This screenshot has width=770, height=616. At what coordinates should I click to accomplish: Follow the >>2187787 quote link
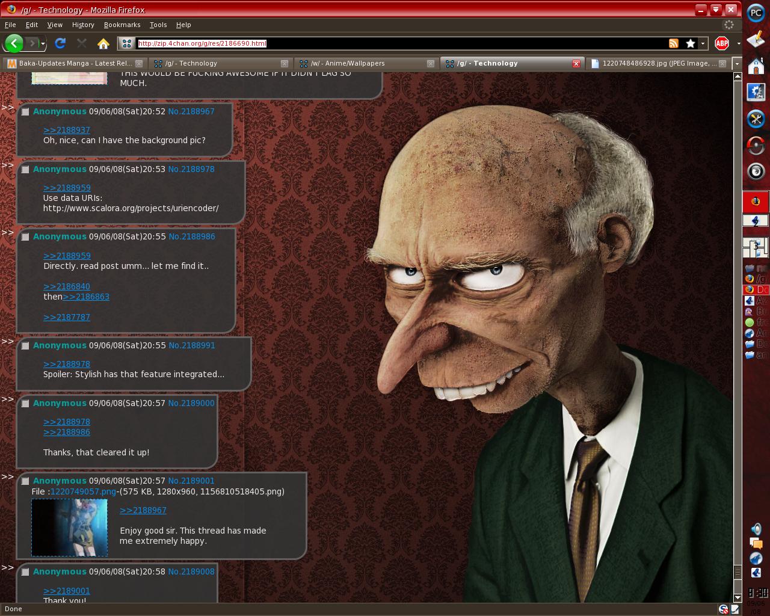67,317
